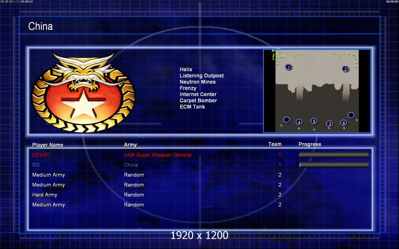The width and height of the screenshot is (399, 249).
Task: Select player SD in the list
Action: [36, 165]
